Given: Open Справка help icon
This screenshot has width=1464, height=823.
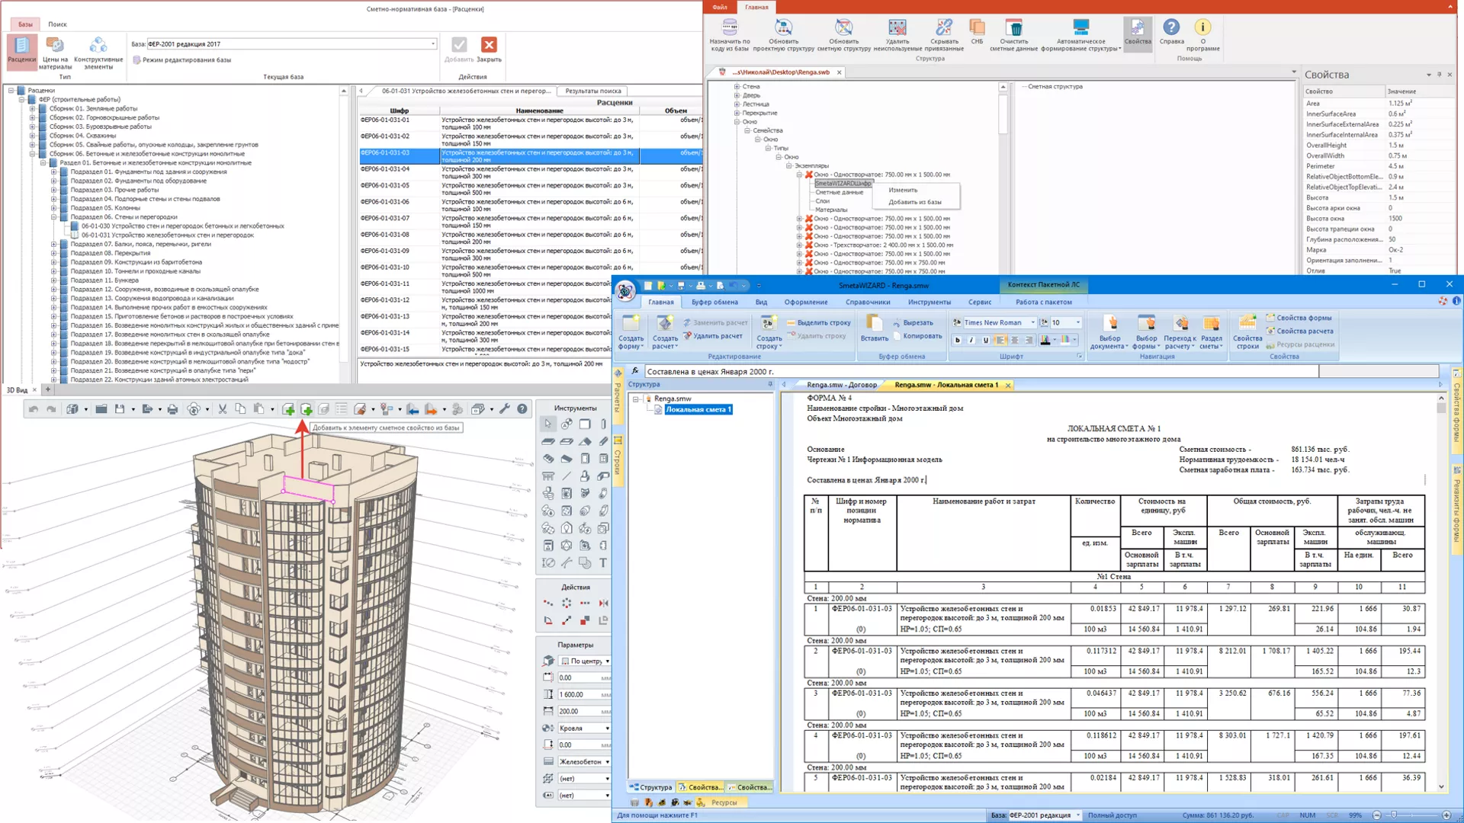Looking at the screenshot, I should coord(1171,32).
